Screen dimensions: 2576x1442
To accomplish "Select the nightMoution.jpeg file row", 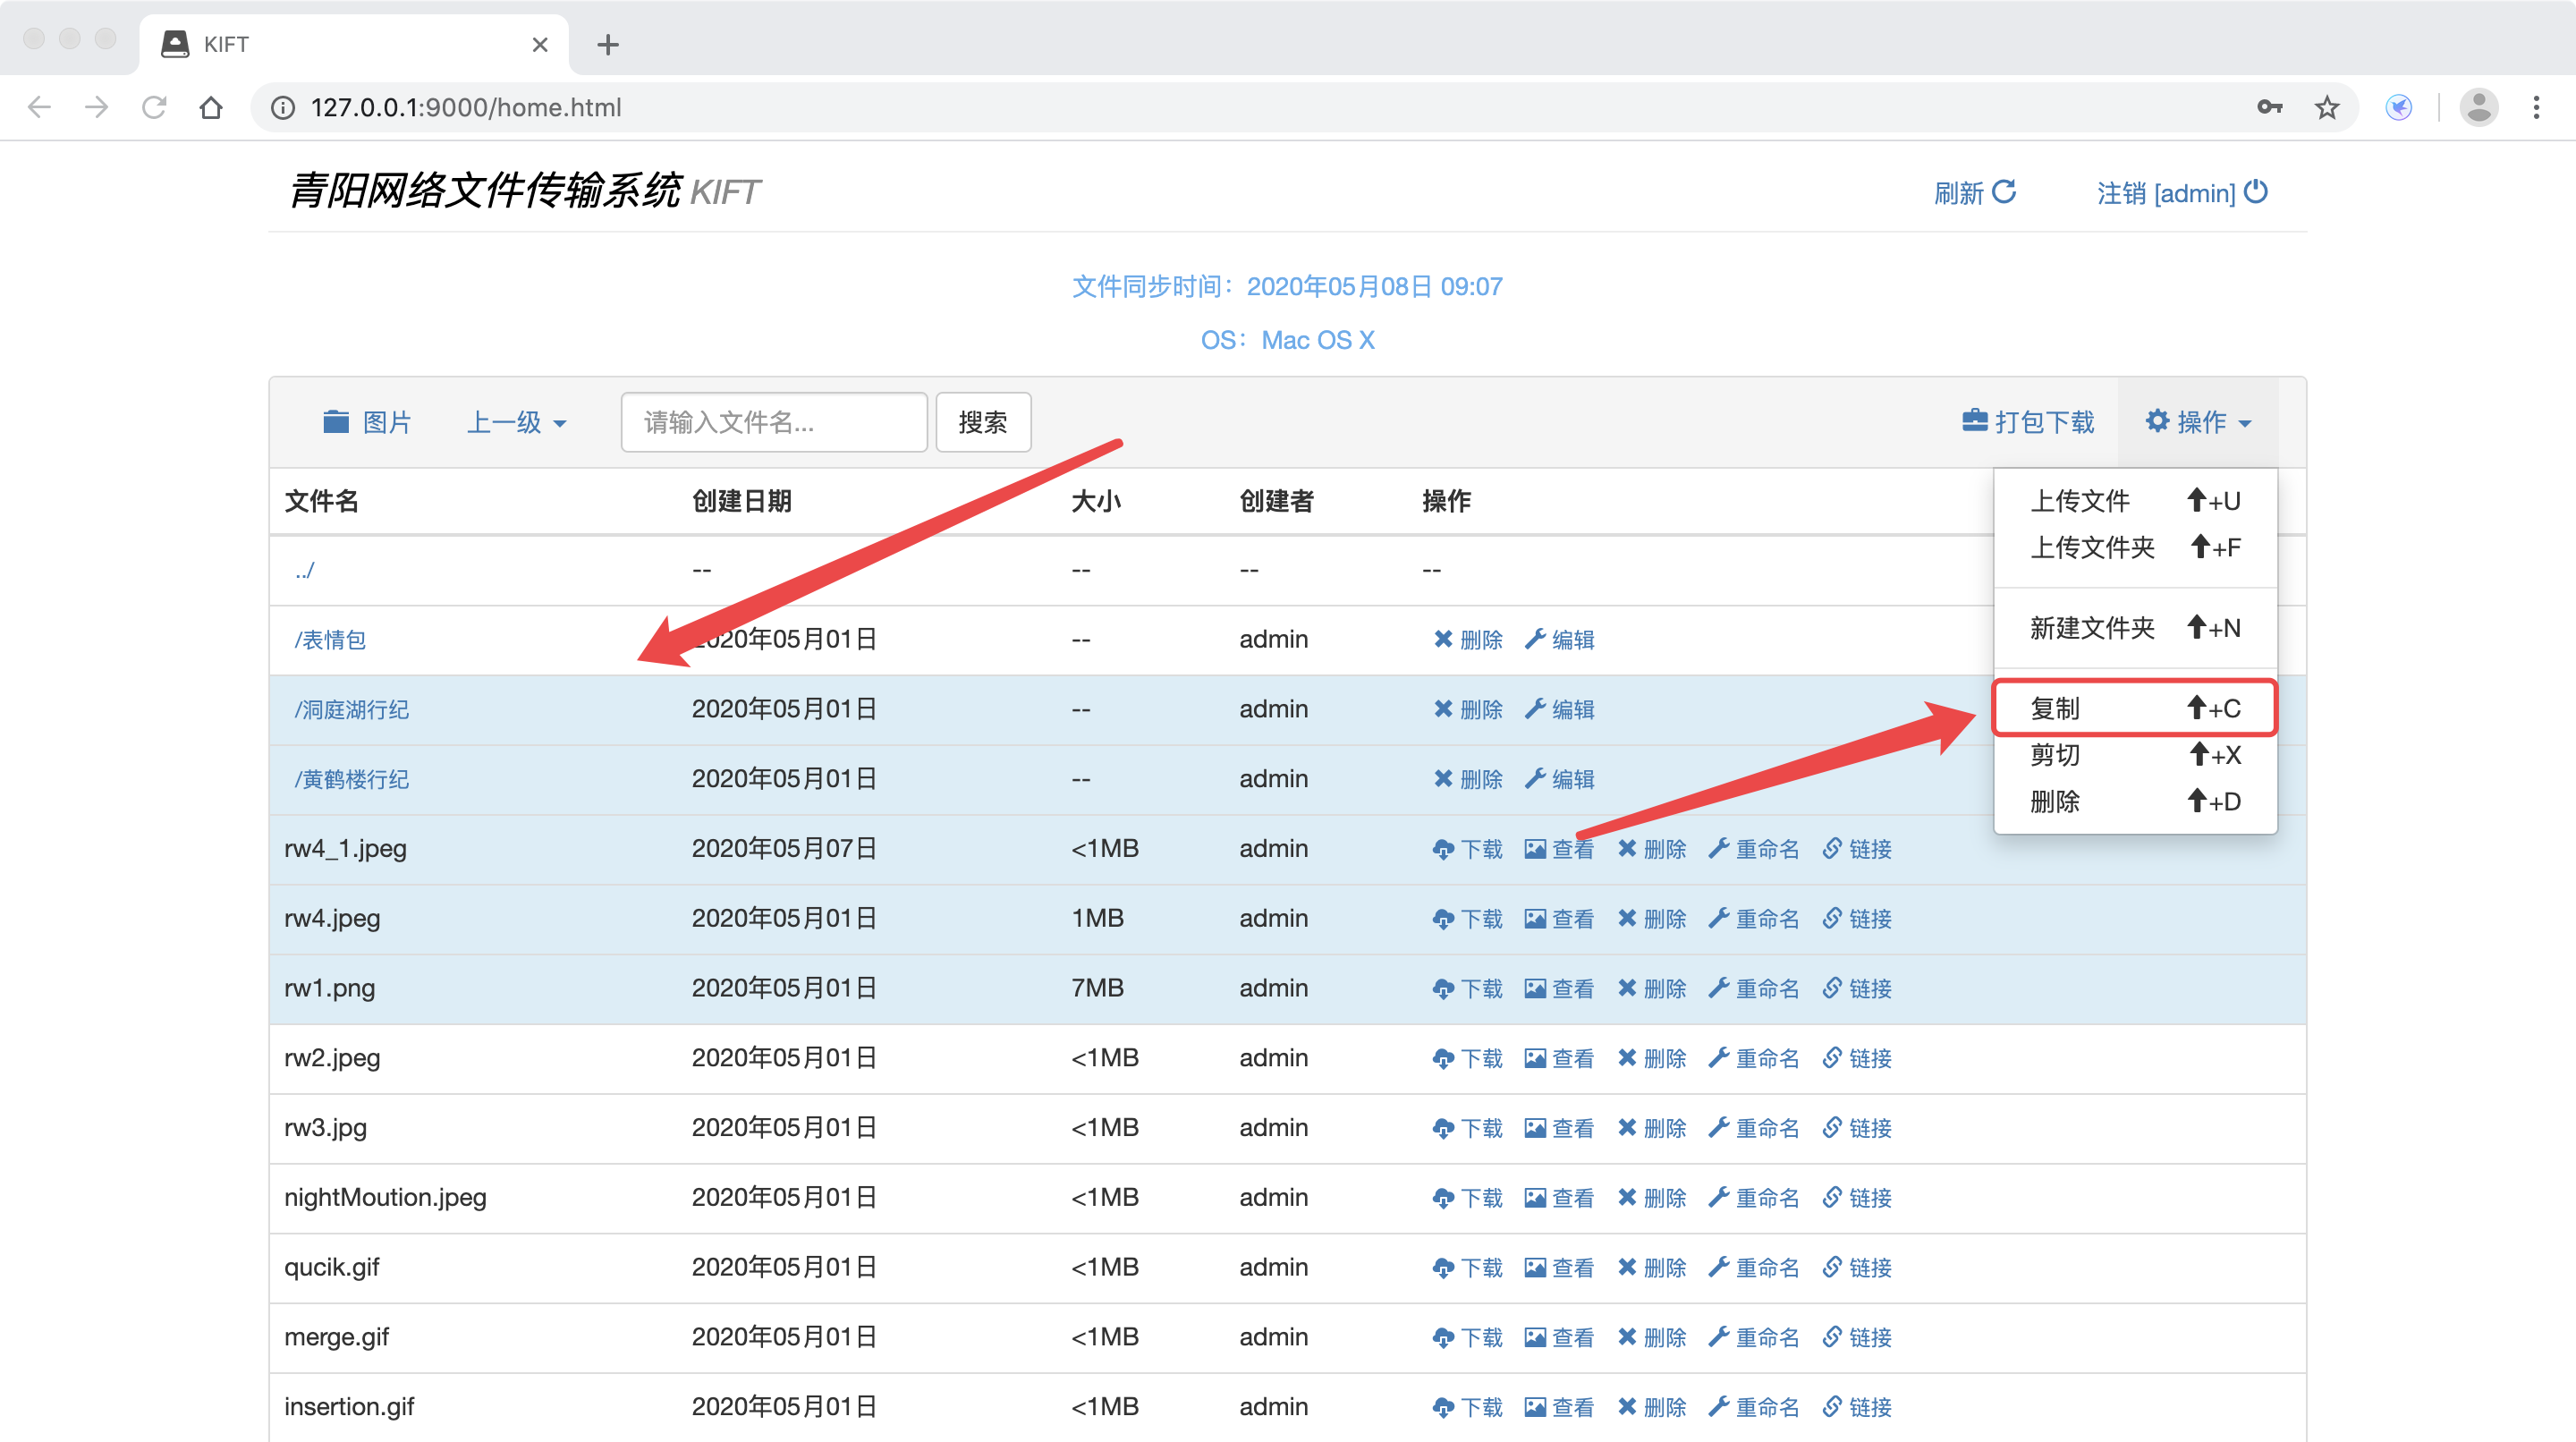I will 385,1197.
